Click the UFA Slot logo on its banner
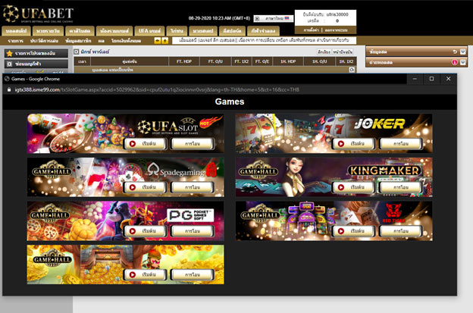 point(168,127)
